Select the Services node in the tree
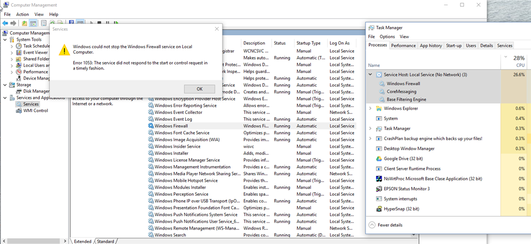The image size is (531, 244). click(x=31, y=104)
